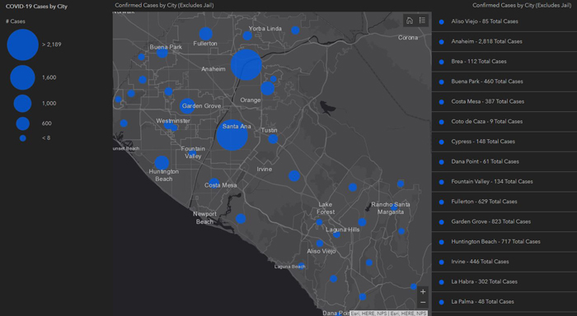Click Costa Mesa - 387 Total Cases

[504, 101]
